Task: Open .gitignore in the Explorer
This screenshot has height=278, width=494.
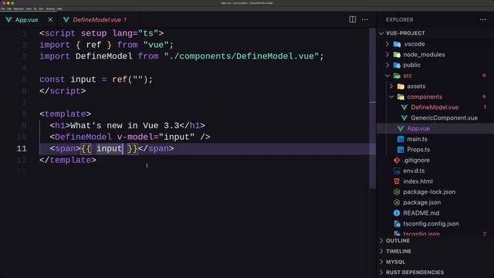Action: point(416,160)
